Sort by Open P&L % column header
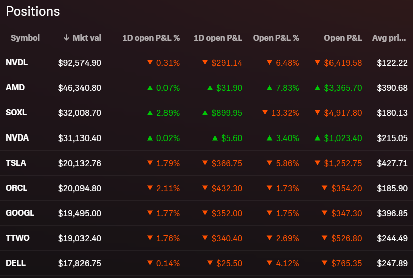The height and width of the screenshot is (278, 413). 276,38
